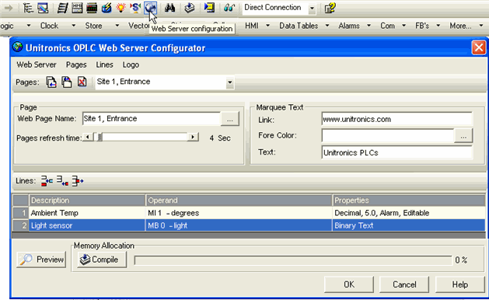
Task: Select the Ambient Temp row
Action: (249, 213)
